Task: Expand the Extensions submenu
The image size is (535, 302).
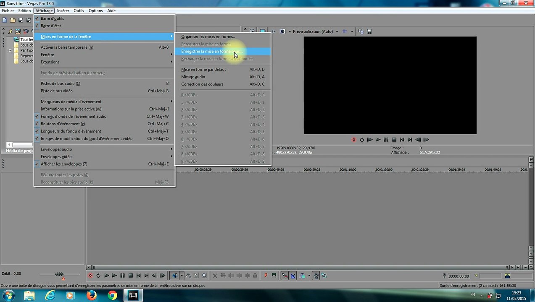Action: (104, 62)
